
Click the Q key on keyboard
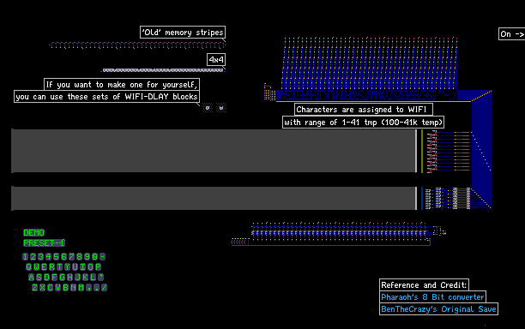pyautogui.click(x=29, y=267)
